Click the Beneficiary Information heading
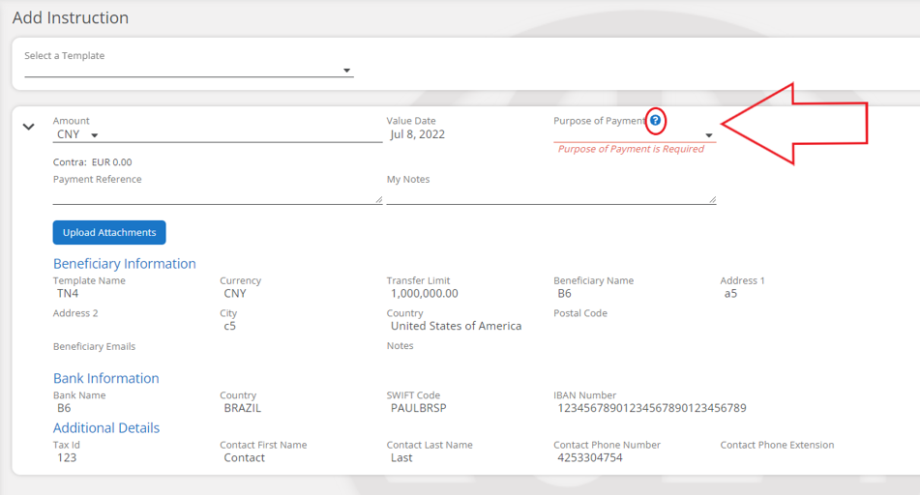Screen dimensions: 920x495 click(x=125, y=263)
